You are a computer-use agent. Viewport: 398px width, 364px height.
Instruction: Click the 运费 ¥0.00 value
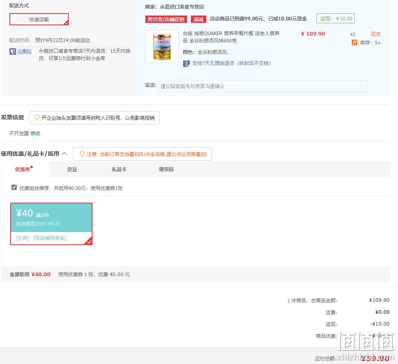pyautogui.click(x=382, y=312)
